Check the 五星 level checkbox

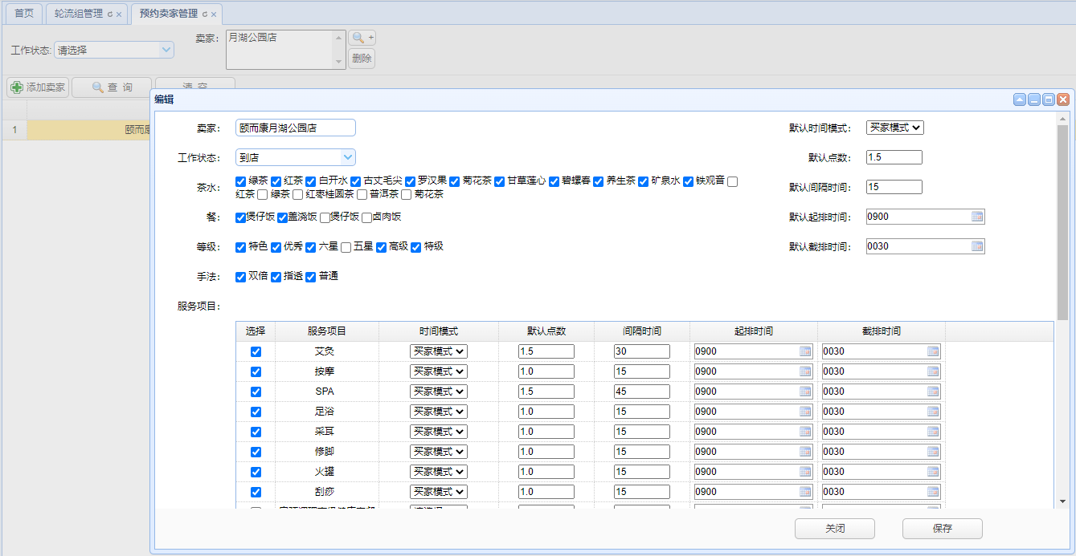coord(346,247)
